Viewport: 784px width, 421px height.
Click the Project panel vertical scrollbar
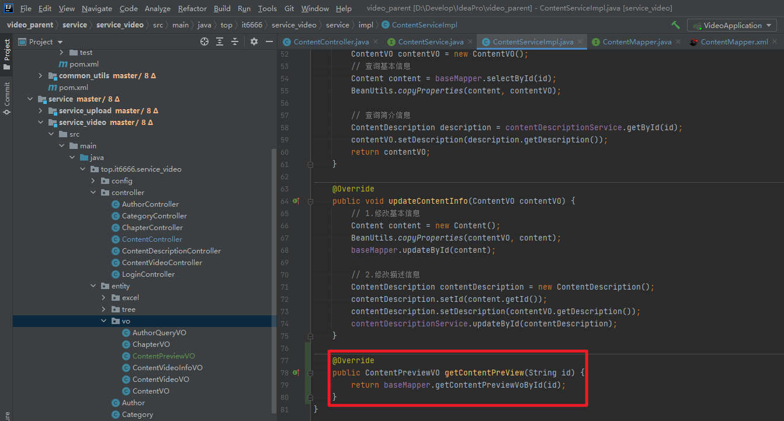point(275,280)
